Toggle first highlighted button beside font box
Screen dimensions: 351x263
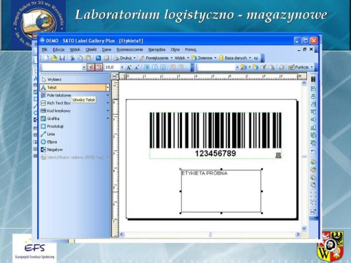click(90, 67)
